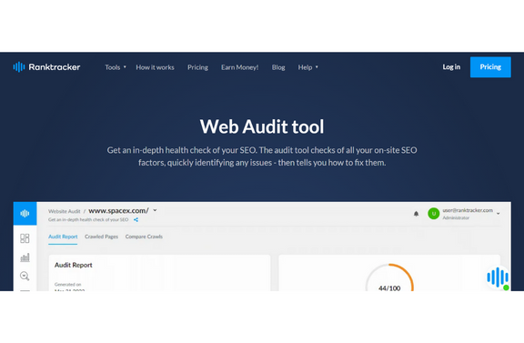Image resolution: width=524 pixels, height=343 pixels.
Task: Click the Ranktracker logo in the header
Action: pyautogui.click(x=46, y=66)
